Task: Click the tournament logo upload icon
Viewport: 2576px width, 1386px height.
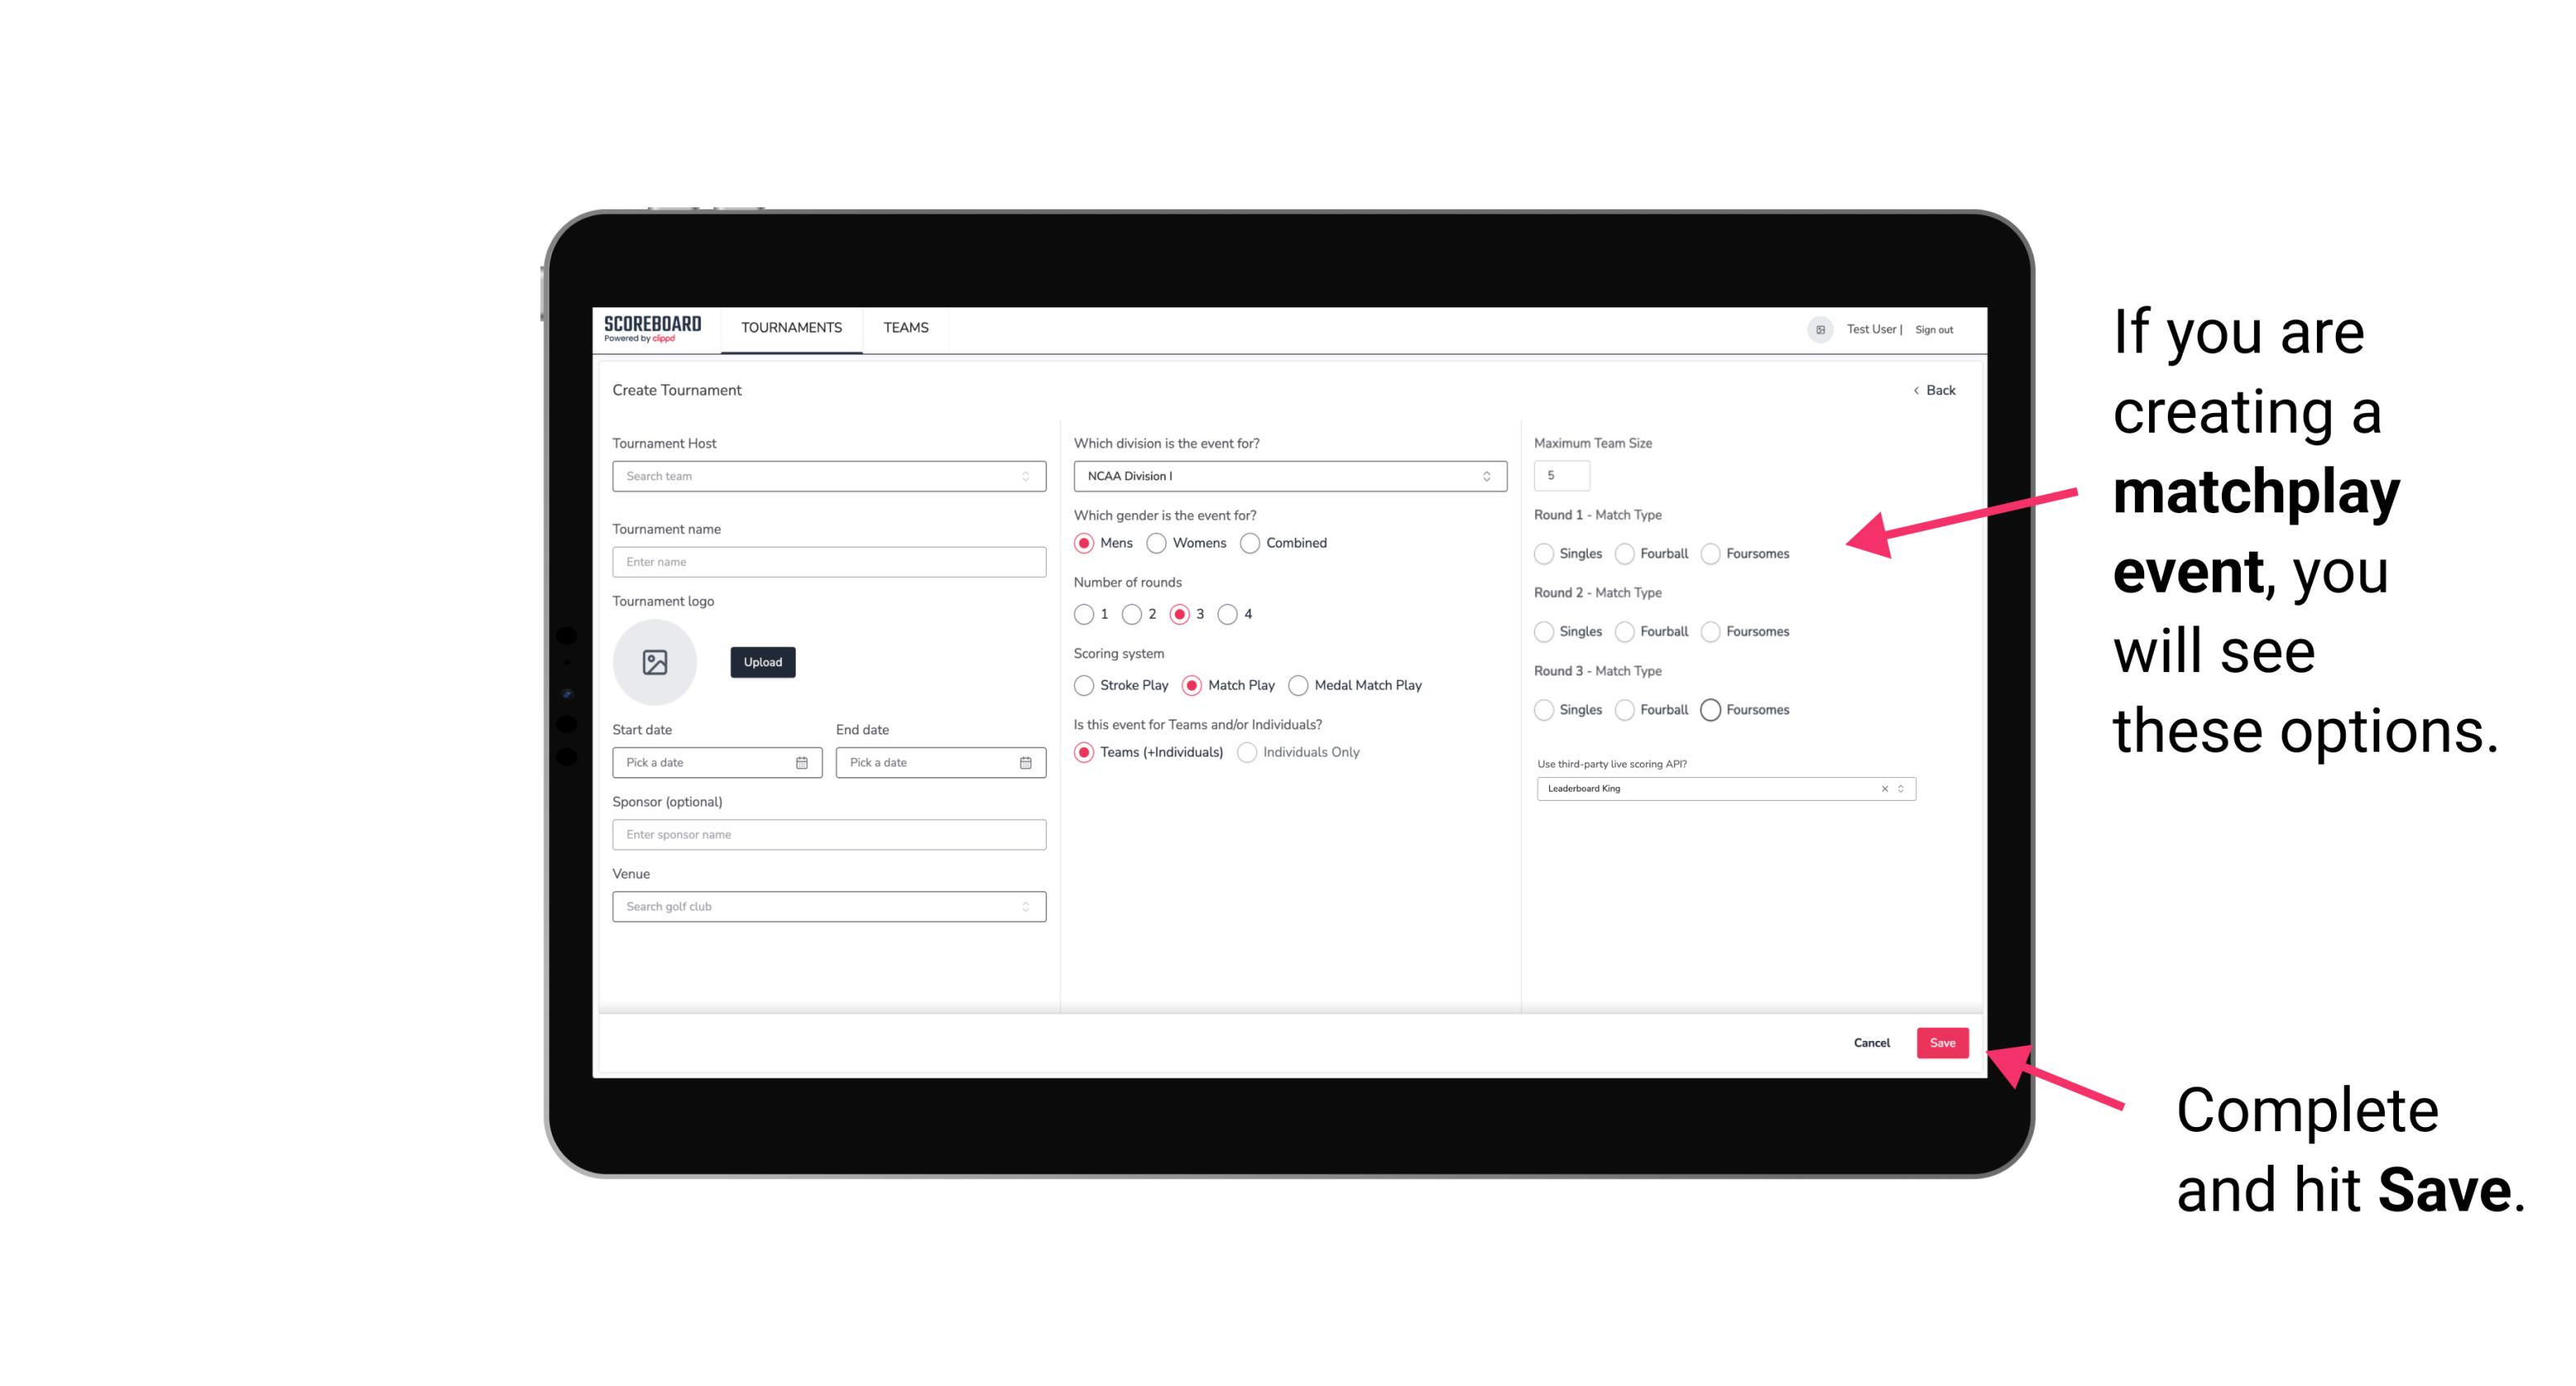Action: coord(653,662)
